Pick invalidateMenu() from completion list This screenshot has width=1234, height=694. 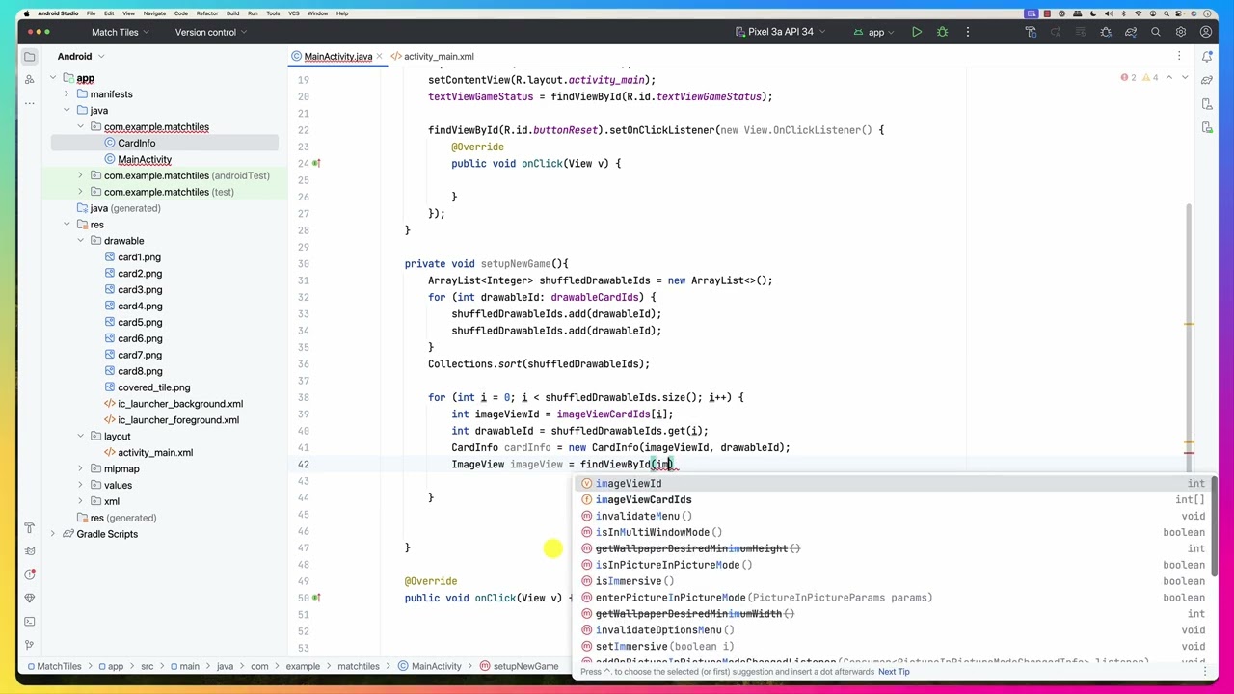pos(893,517)
